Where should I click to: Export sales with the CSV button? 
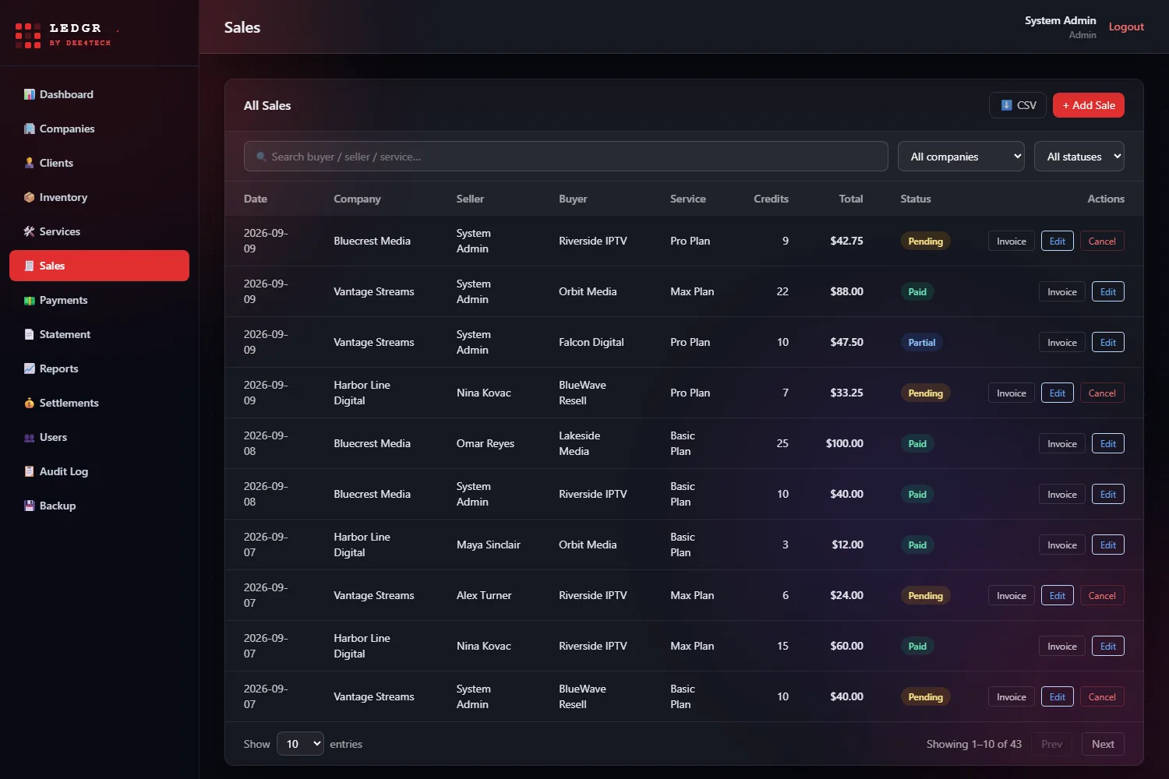coord(1018,105)
